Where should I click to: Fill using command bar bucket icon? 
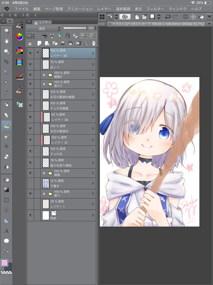tap(201, 17)
